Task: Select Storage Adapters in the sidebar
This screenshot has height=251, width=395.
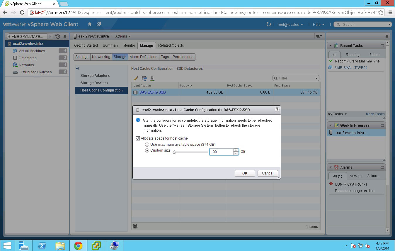Action: (x=95, y=76)
